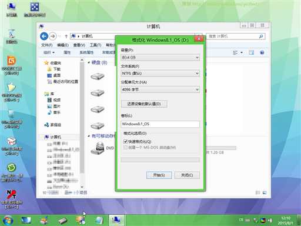The height and width of the screenshot is (226, 301).
Task: Click the Explorer search box
Action: point(236,36)
